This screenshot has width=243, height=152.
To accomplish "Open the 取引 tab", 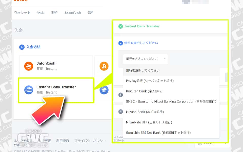I will coord(91,13).
